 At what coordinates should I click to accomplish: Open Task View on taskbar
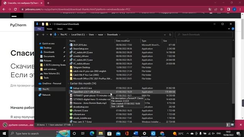[83, 134]
